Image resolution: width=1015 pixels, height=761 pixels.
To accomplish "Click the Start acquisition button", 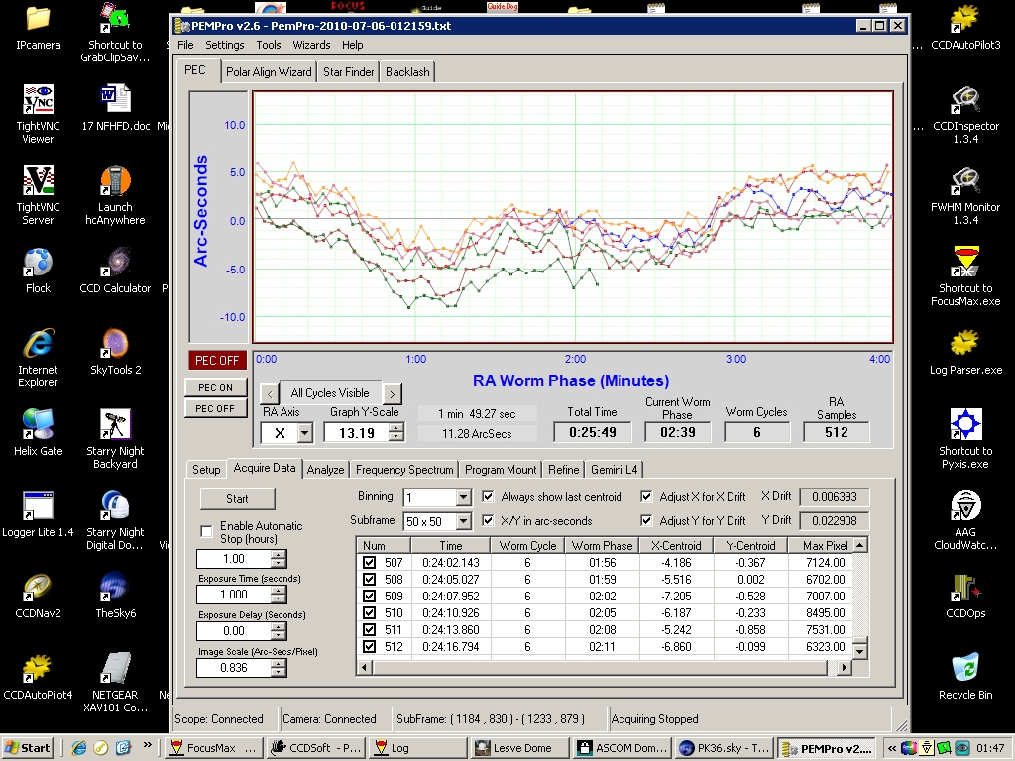I will point(237,499).
